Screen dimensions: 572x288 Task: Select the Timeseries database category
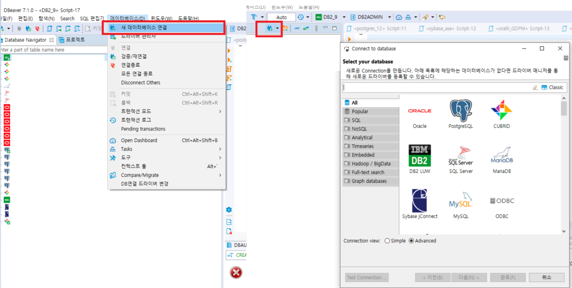(x=370, y=146)
